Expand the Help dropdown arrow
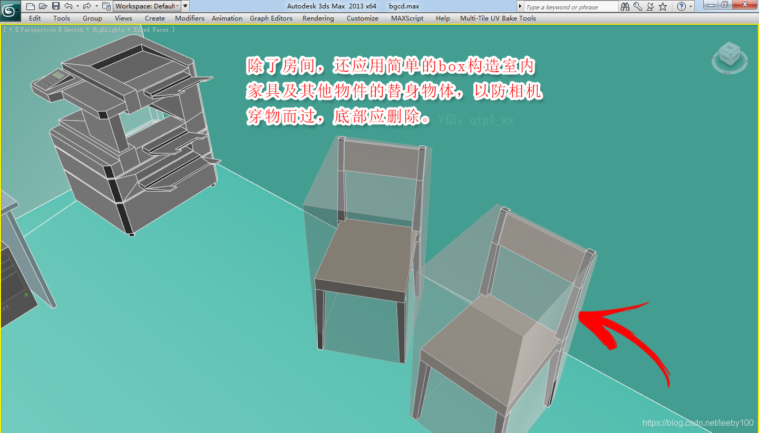Image resolution: width=759 pixels, height=433 pixels. tap(690, 7)
